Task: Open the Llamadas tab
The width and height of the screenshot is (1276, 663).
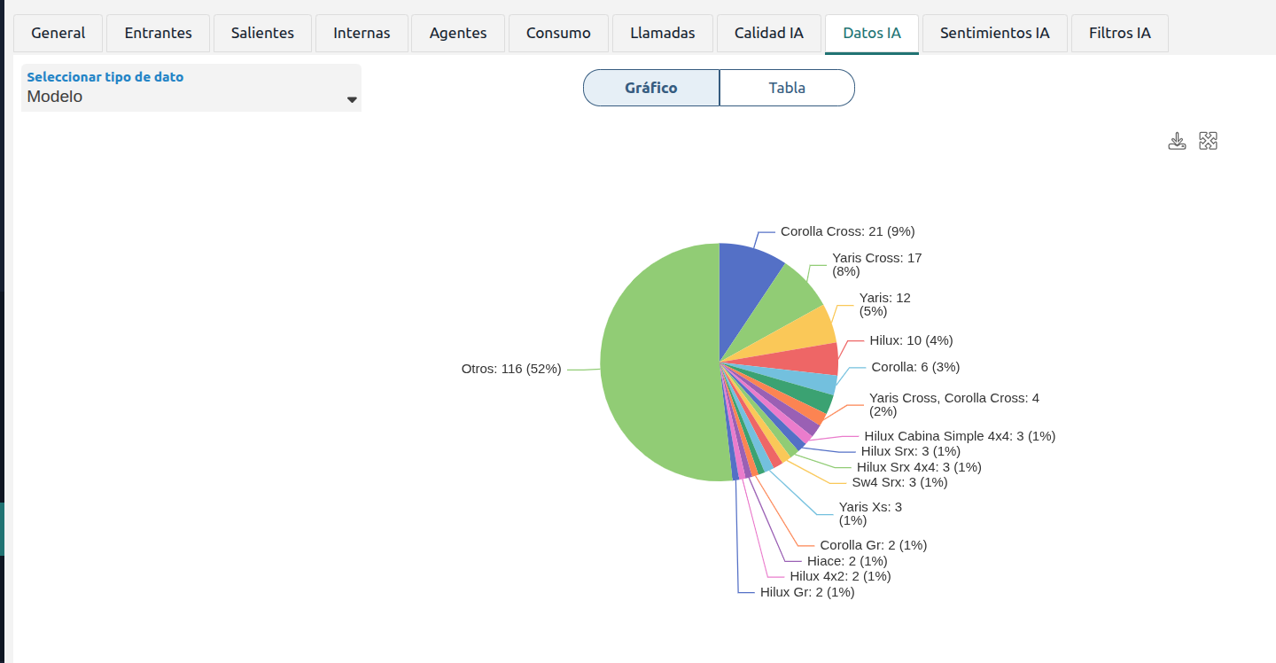Action: (x=663, y=34)
